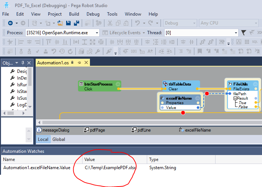The height and width of the screenshot is (187, 262).
Task: Click the Cut scissors icon
Action: coord(110,23)
